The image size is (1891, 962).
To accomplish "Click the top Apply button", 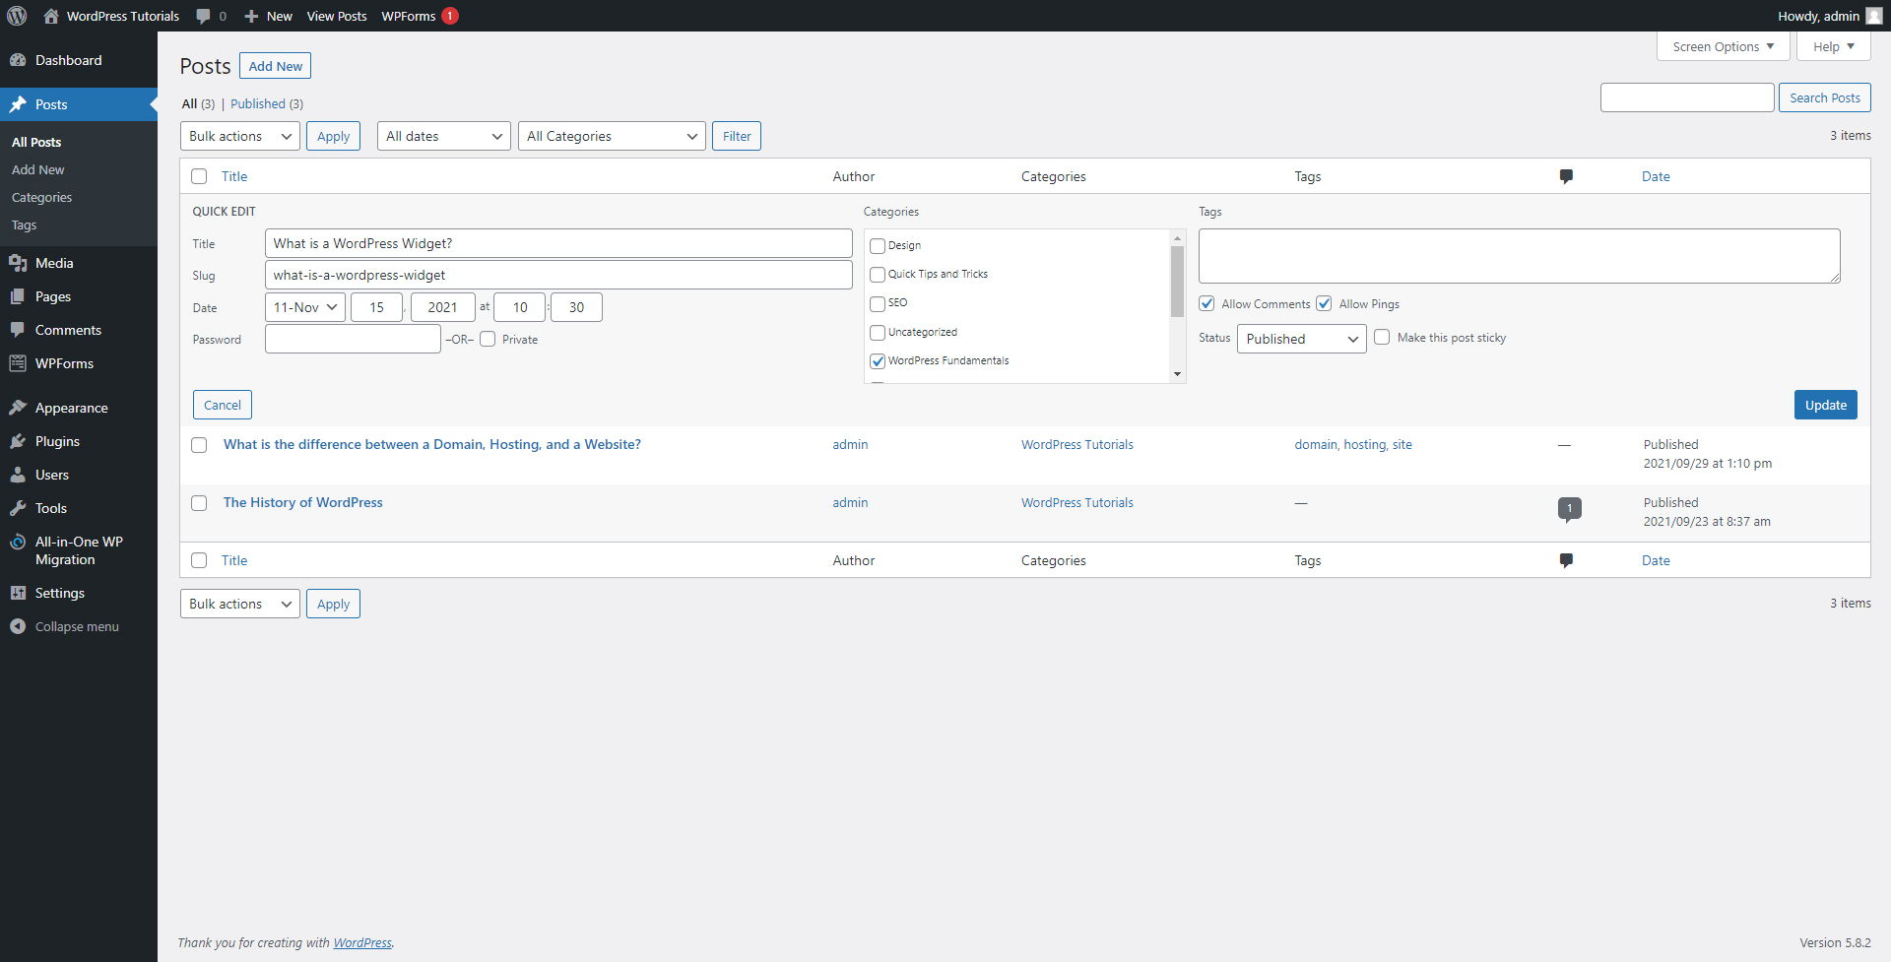I will coord(333,136).
